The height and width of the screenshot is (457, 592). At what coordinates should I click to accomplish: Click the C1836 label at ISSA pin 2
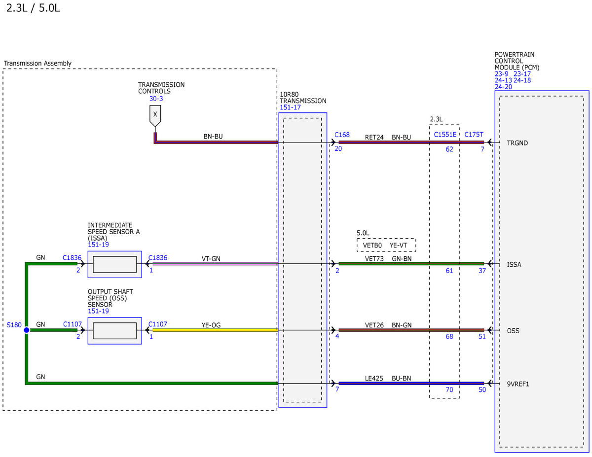click(72, 257)
